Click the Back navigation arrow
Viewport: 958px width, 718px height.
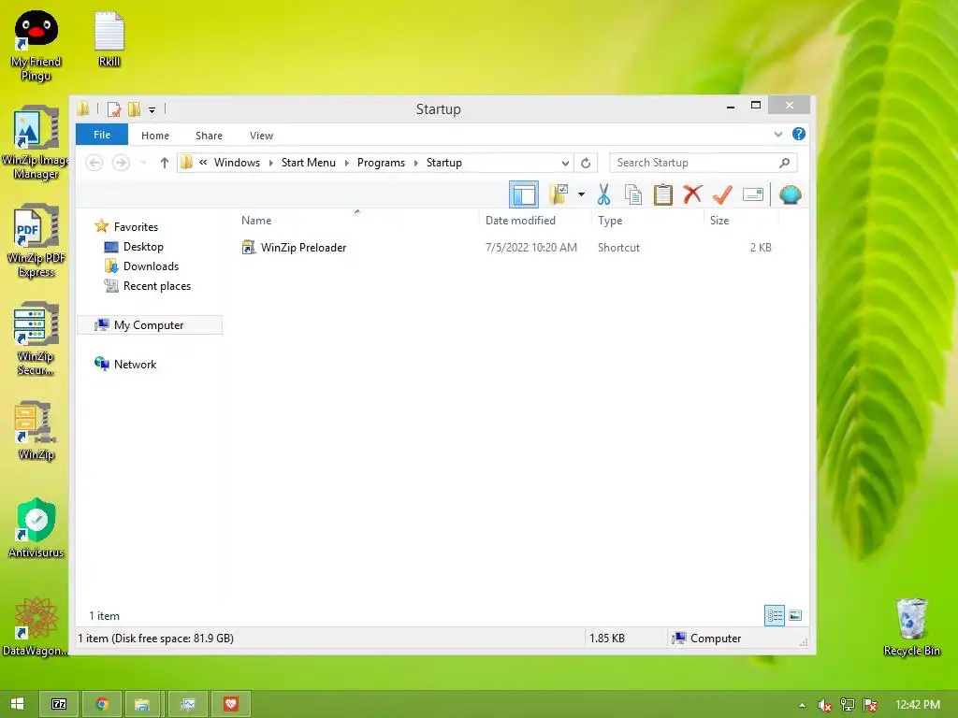click(x=94, y=163)
